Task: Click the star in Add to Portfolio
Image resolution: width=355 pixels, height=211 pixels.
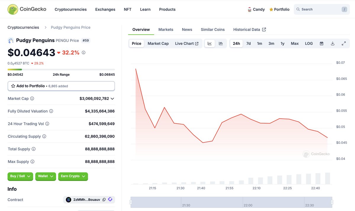Action: (13, 86)
